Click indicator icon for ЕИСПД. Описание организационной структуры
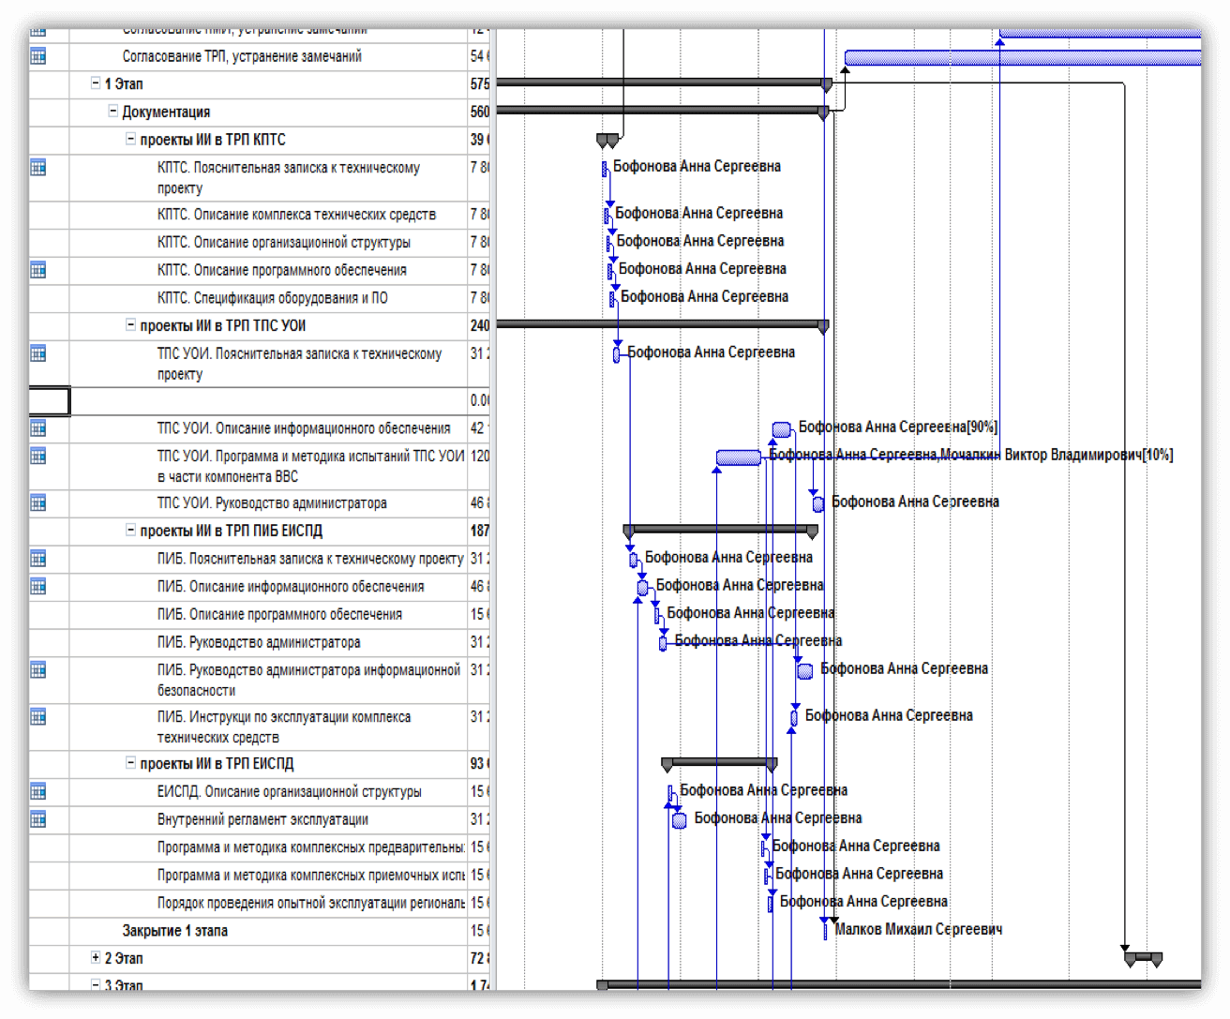The height and width of the screenshot is (1019, 1230). [37, 791]
